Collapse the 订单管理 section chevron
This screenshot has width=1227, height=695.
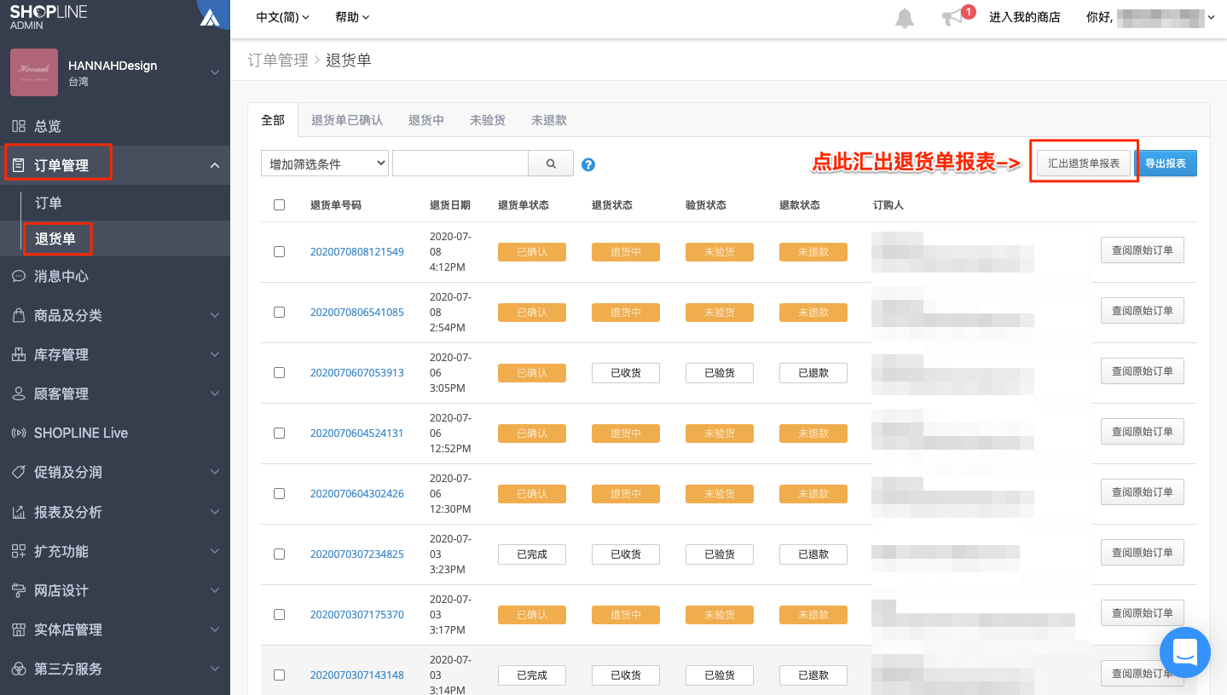[215, 165]
